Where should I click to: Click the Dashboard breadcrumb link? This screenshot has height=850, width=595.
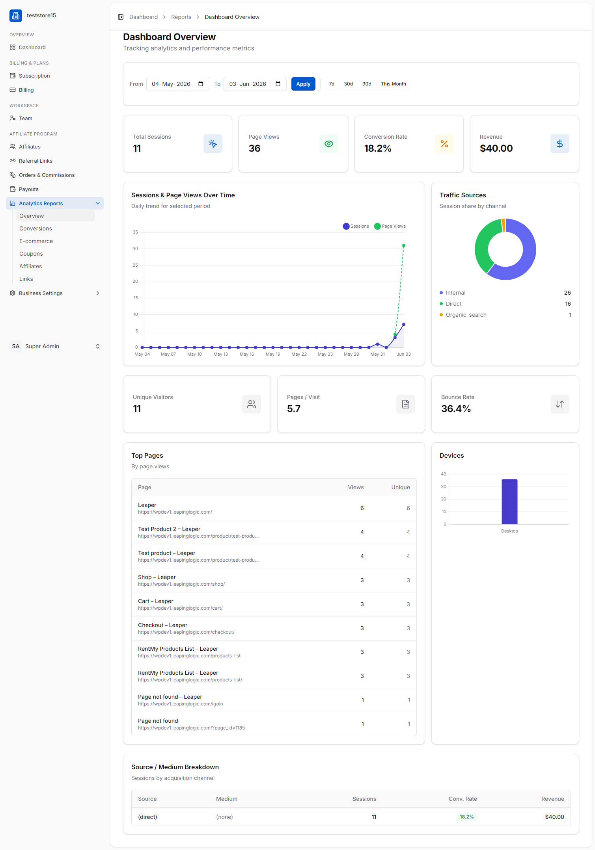(144, 17)
